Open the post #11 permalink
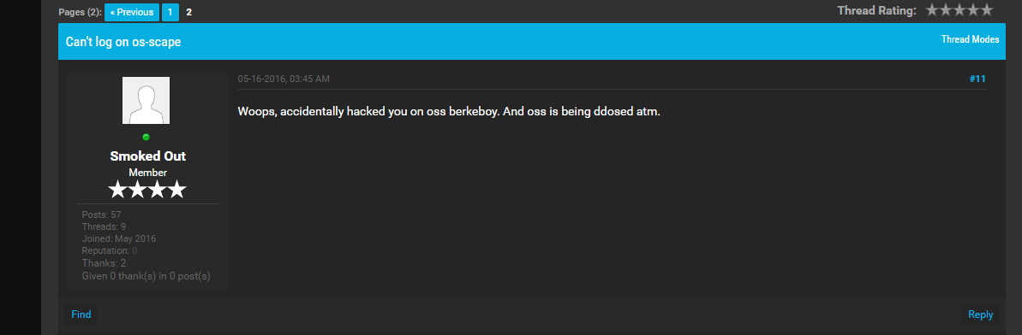 click(x=977, y=79)
